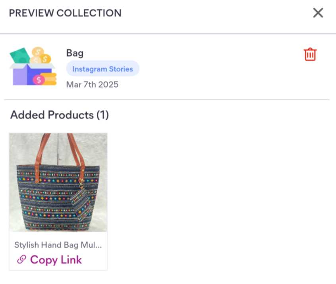Open the handbag product image
This screenshot has width=336, height=284.
click(58, 182)
